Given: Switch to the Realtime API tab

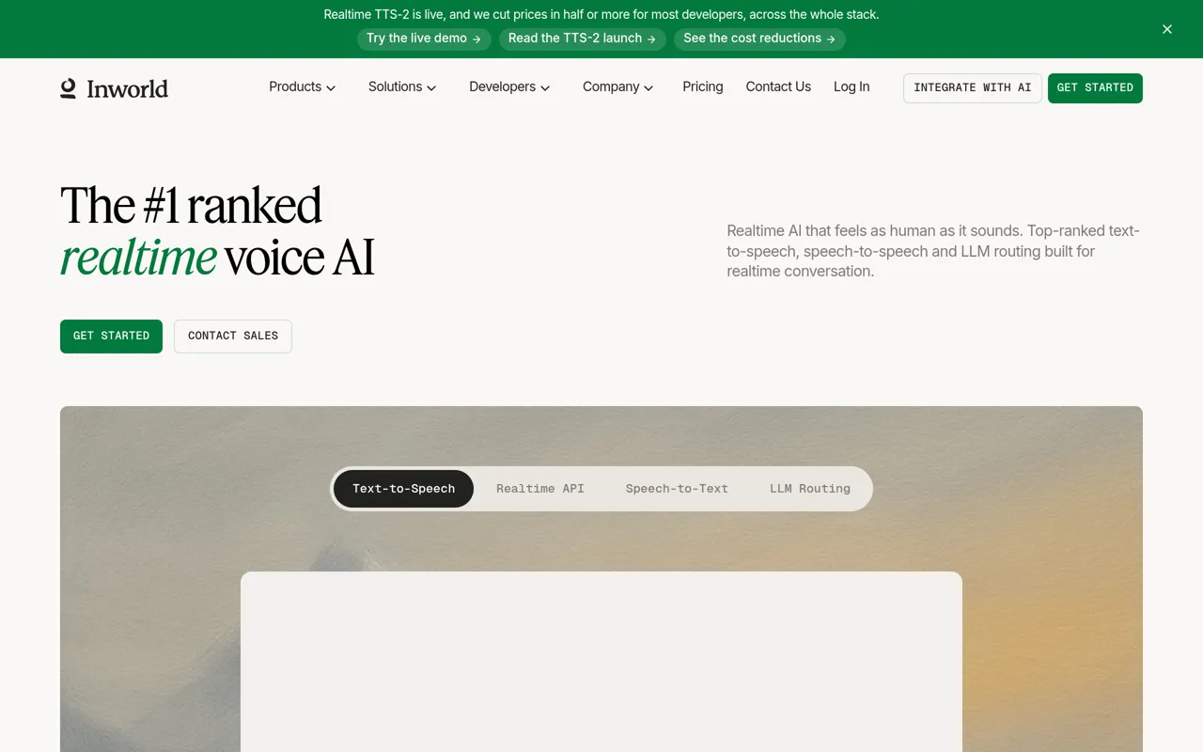Looking at the screenshot, I should (x=540, y=489).
